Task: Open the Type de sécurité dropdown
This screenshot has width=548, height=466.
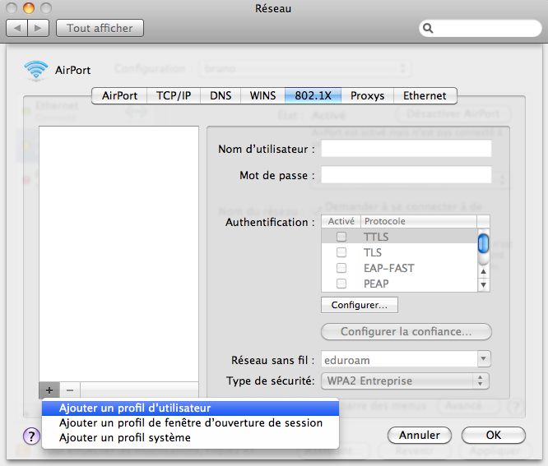Action: coord(482,381)
